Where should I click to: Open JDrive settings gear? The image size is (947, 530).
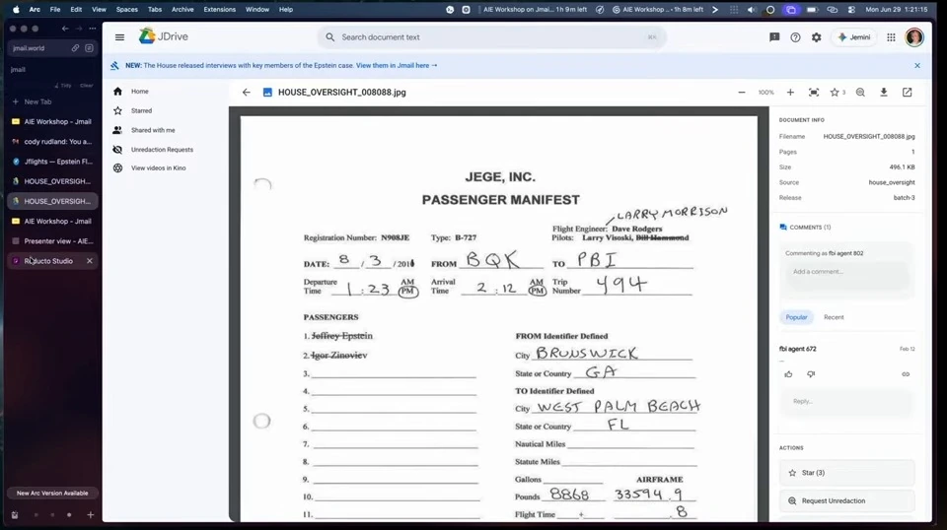817,37
